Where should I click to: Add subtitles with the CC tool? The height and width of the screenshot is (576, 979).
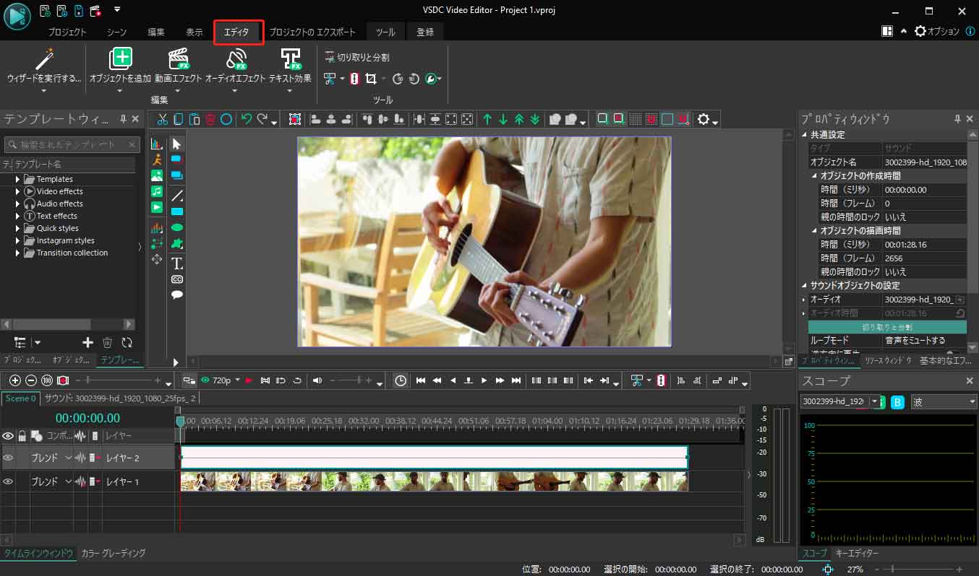point(176,279)
